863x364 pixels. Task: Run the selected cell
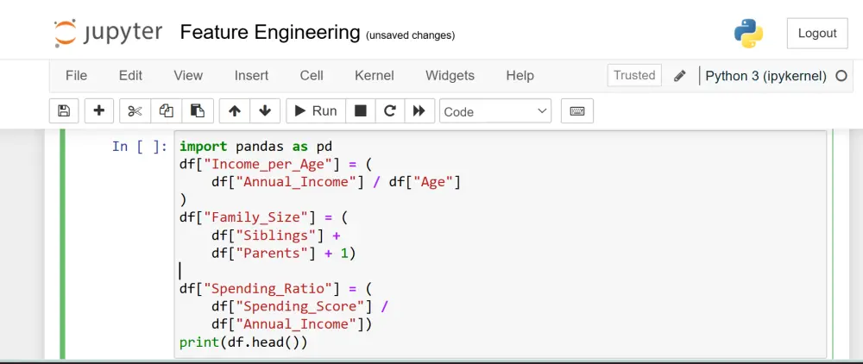pyautogui.click(x=316, y=111)
